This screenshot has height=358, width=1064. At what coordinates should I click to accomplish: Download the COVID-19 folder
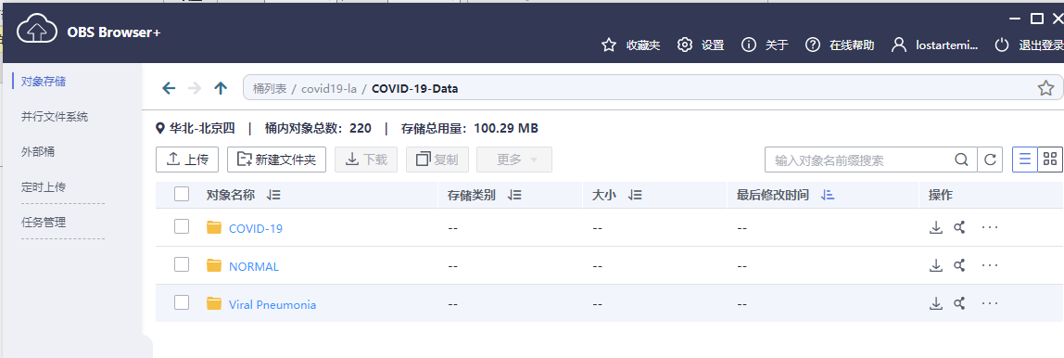coord(936,227)
